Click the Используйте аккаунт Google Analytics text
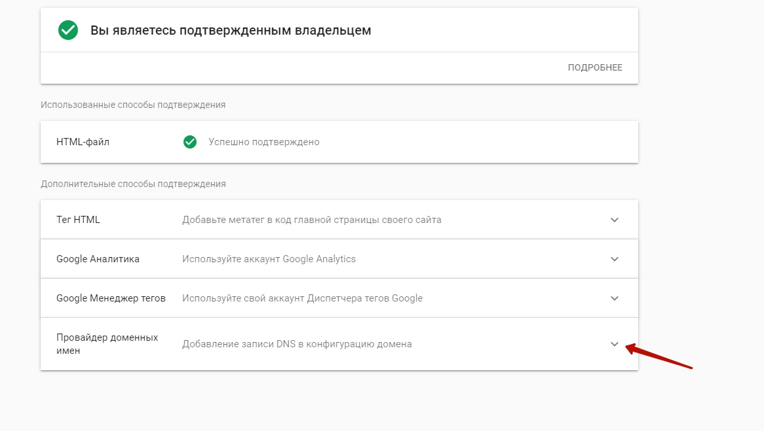 [x=269, y=259]
